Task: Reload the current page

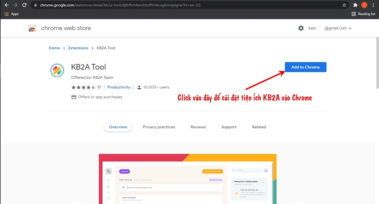Action: pyautogui.click(x=24, y=5)
